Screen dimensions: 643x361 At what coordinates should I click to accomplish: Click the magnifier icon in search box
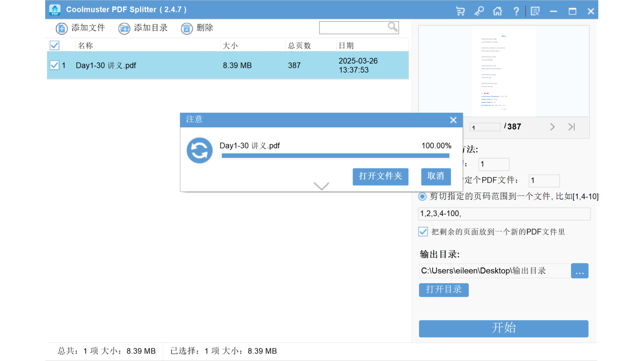[x=392, y=27]
